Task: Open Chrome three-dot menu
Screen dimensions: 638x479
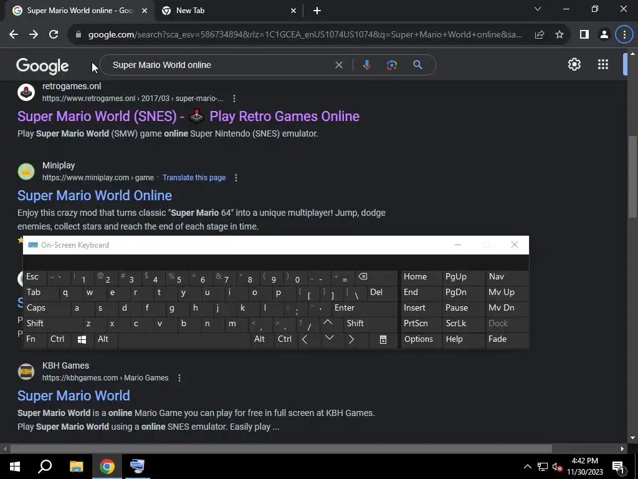Action: click(x=624, y=35)
